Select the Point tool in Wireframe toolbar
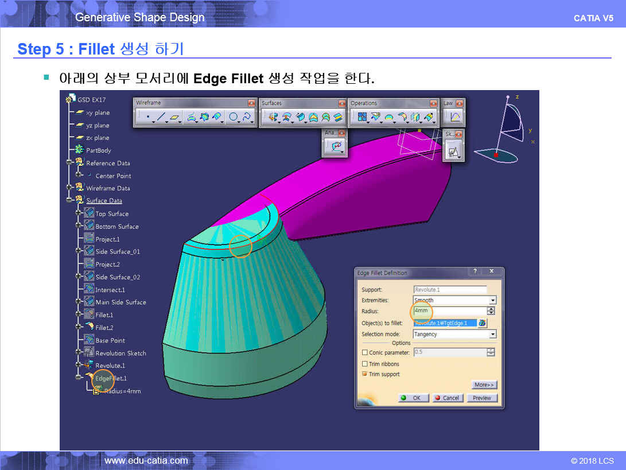 pyautogui.click(x=148, y=117)
